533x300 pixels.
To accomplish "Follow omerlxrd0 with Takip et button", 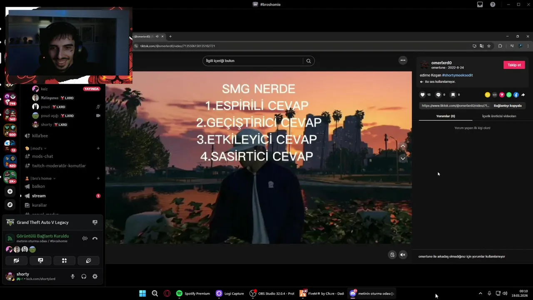I will point(514,65).
